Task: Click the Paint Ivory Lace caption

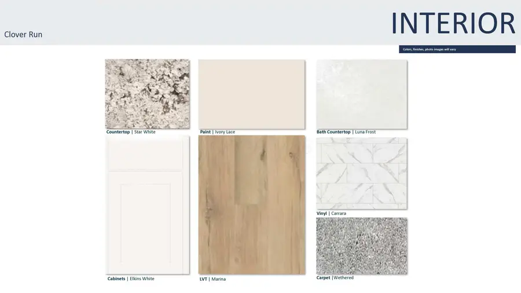Action: click(x=217, y=132)
